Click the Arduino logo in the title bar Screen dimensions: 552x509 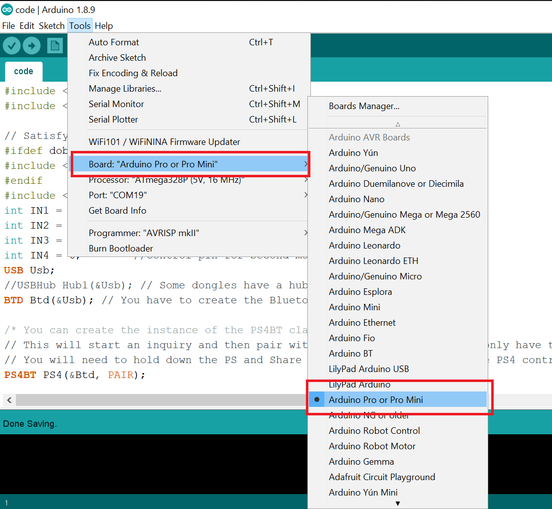[6, 9]
